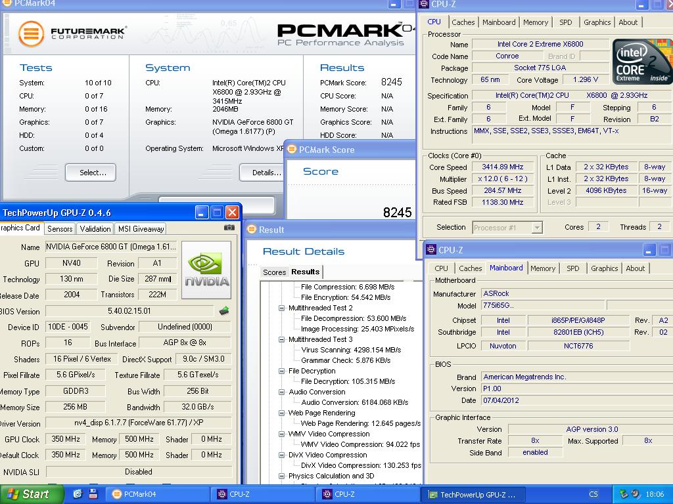Image resolution: width=673 pixels, height=504 pixels.
Task: Collapse the Multithreaded Test 3 node
Action: tap(281, 339)
